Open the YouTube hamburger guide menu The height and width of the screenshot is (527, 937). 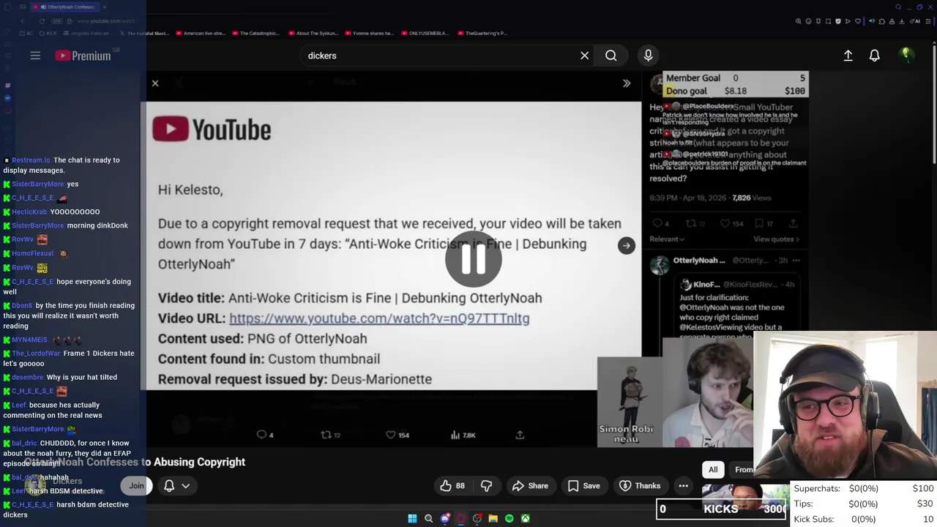[35, 56]
